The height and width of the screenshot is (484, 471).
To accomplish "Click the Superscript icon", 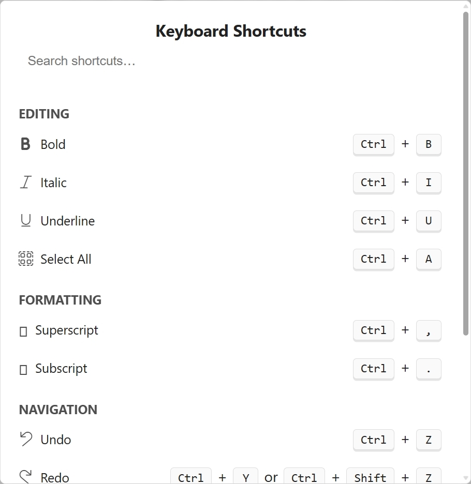I will pyautogui.click(x=23, y=331).
